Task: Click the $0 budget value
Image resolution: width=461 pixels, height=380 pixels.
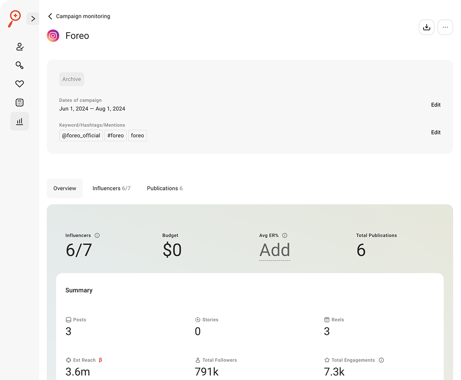Action: pos(172,250)
